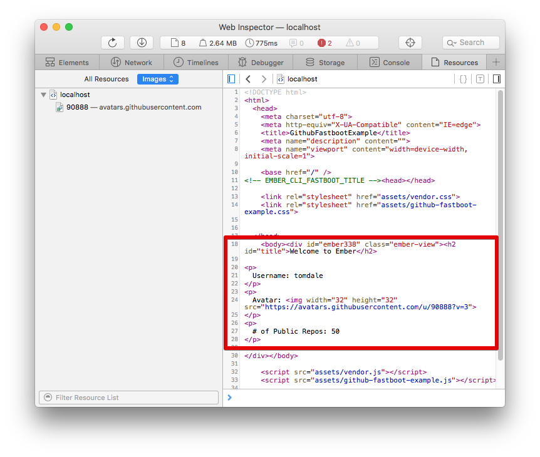Viewport: 540px width, 457px height.
Task: Open the Timelines tab
Action: pyautogui.click(x=196, y=62)
